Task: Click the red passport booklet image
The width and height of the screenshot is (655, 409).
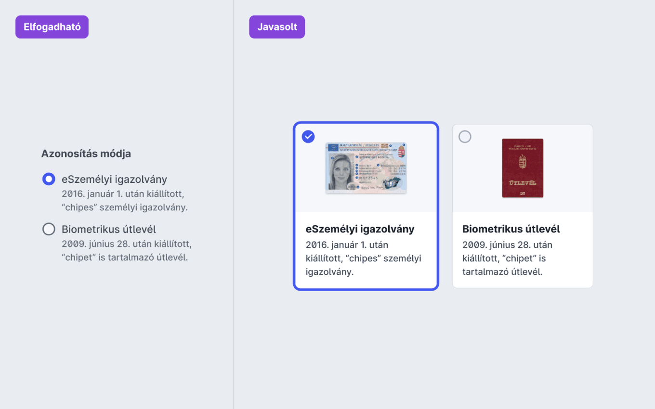Action: pos(523,168)
